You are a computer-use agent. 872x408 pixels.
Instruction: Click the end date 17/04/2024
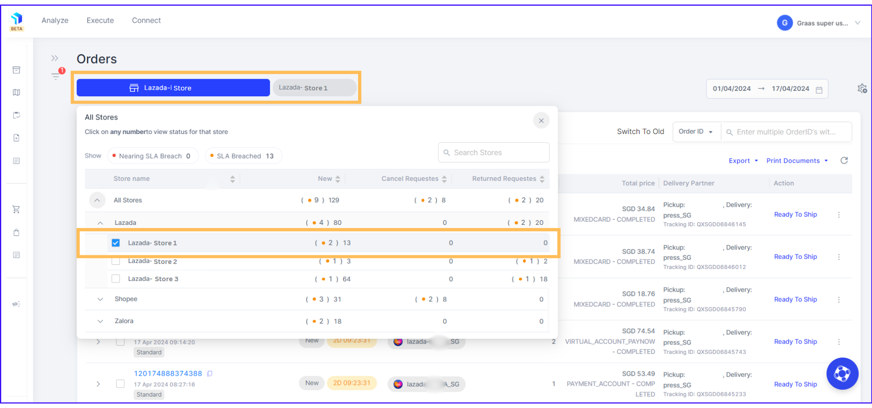(x=790, y=89)
